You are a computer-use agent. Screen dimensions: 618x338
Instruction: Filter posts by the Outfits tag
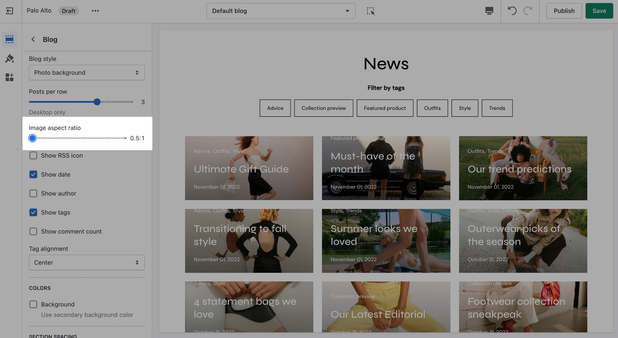pyautogui.click(x=432, y=108)
